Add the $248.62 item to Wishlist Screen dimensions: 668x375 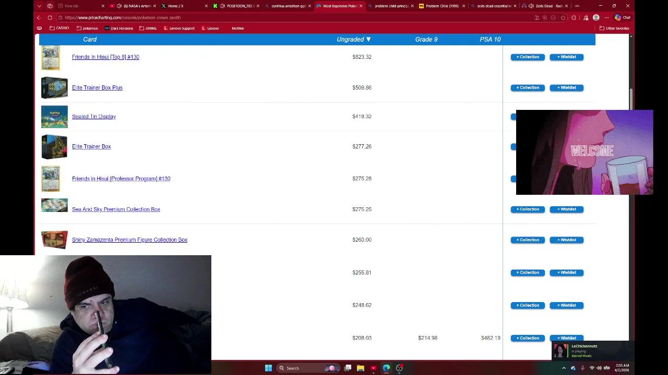(567, 305)
